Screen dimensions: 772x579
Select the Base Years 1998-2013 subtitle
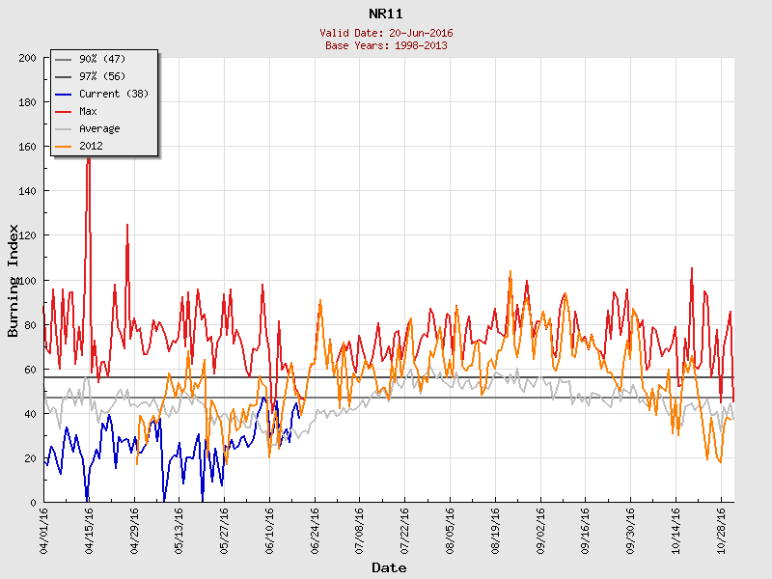pyautogui.click(x=386, y=45)
